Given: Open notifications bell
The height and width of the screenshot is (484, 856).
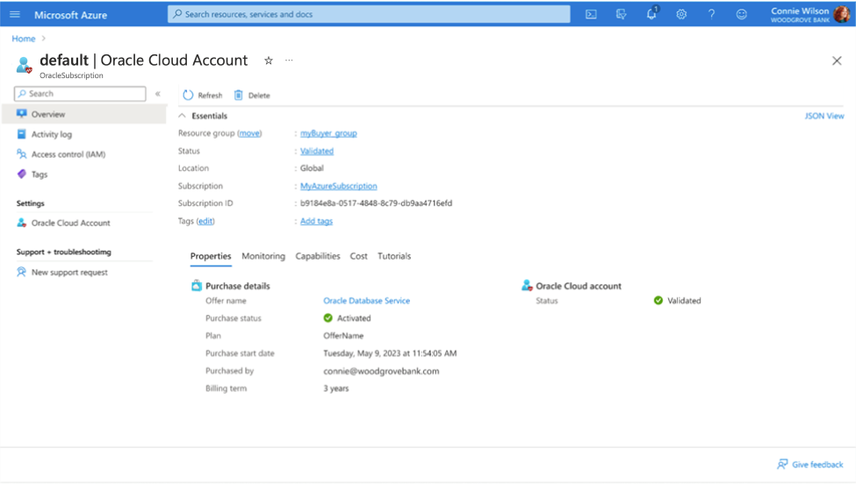Looking at the screenshot, I should (x=651, y=14).
